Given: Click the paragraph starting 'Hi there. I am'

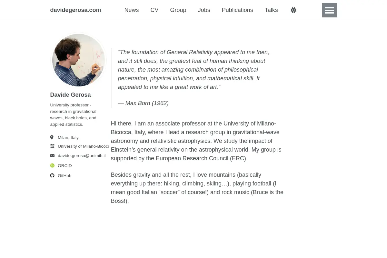Looking at the screenshot, I should tap(197, 141).
